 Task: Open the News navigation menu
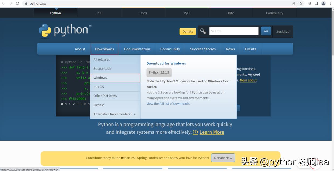tap(230, 49)
